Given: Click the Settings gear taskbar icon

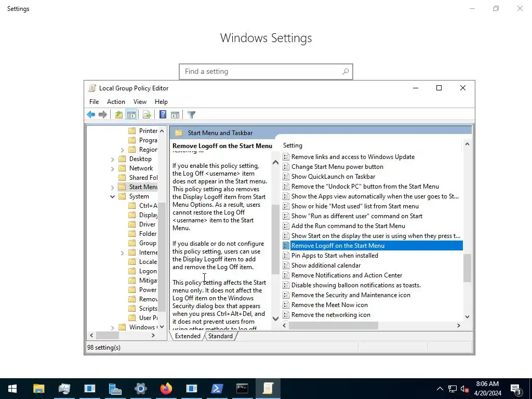Looking at the screenshot, I should (x=140, y=389).
